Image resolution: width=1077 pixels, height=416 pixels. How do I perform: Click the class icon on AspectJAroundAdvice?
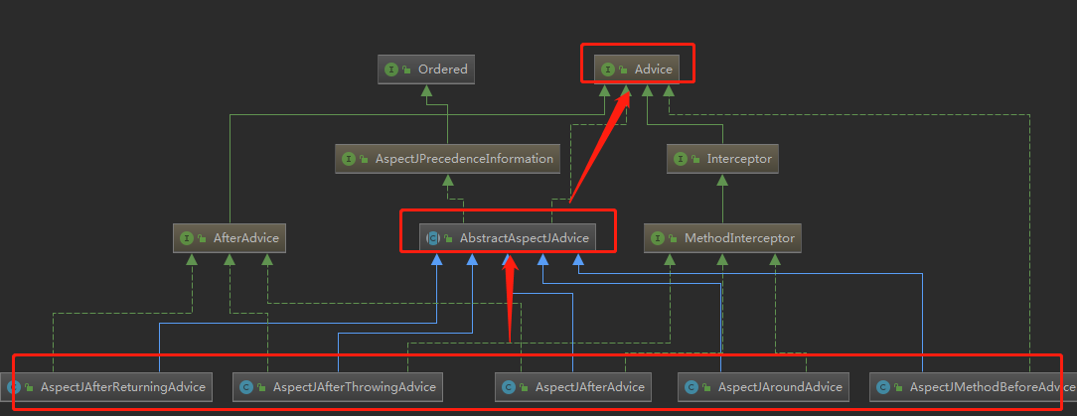point(691,387)
